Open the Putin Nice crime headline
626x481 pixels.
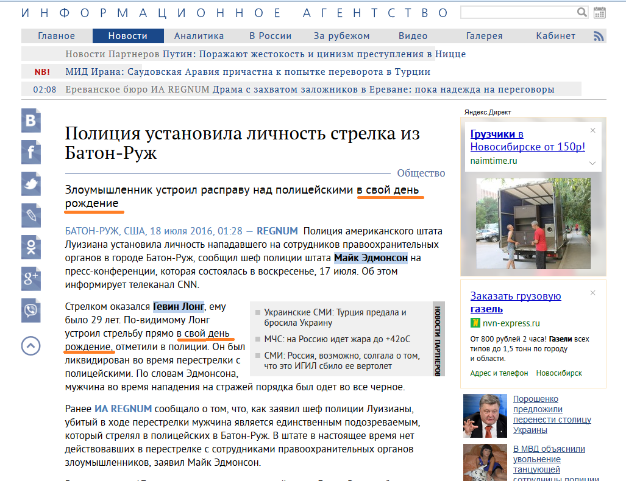click(x=314, y=54)
